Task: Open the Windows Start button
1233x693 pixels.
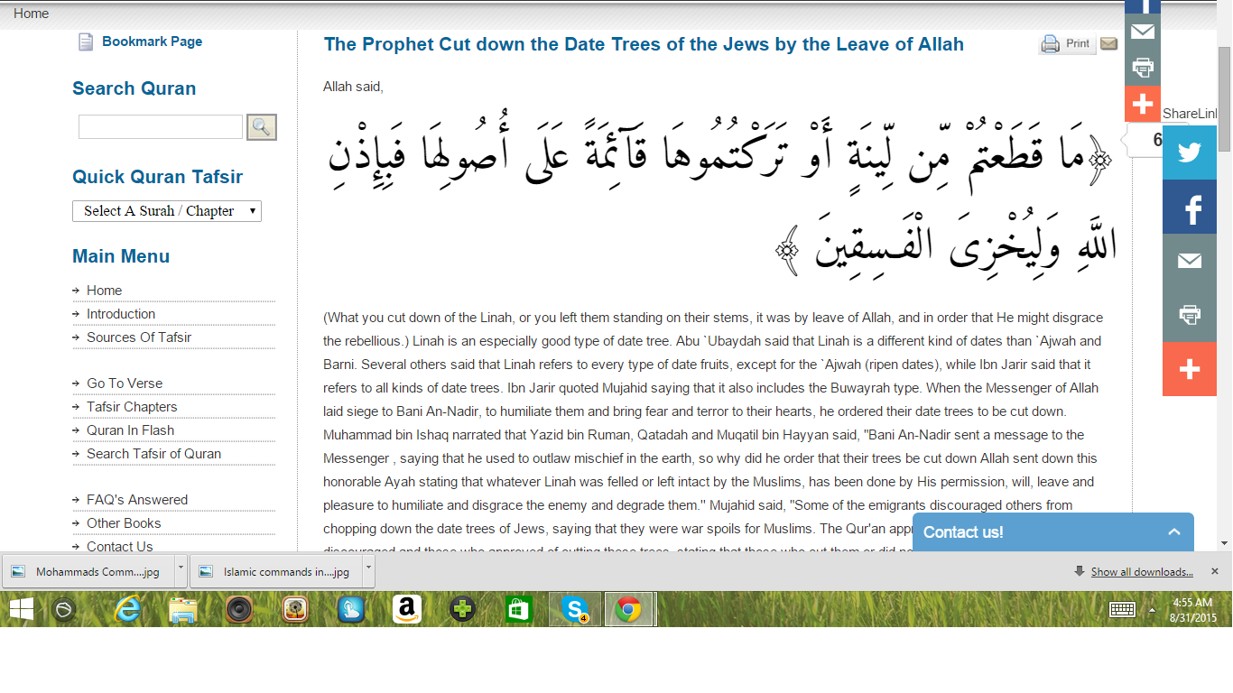Action: coord(22,610)
